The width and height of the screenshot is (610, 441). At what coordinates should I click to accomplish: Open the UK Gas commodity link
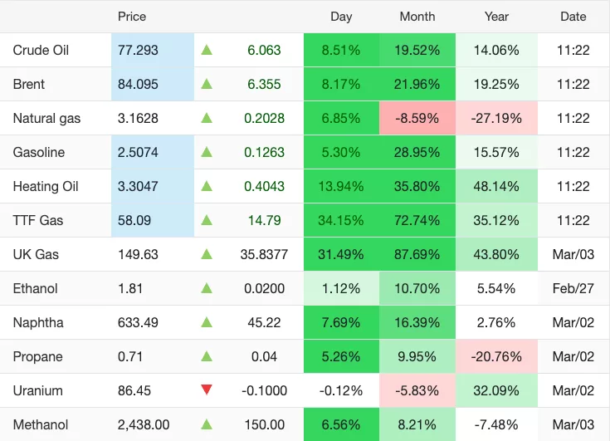click(x=36, y=255)
